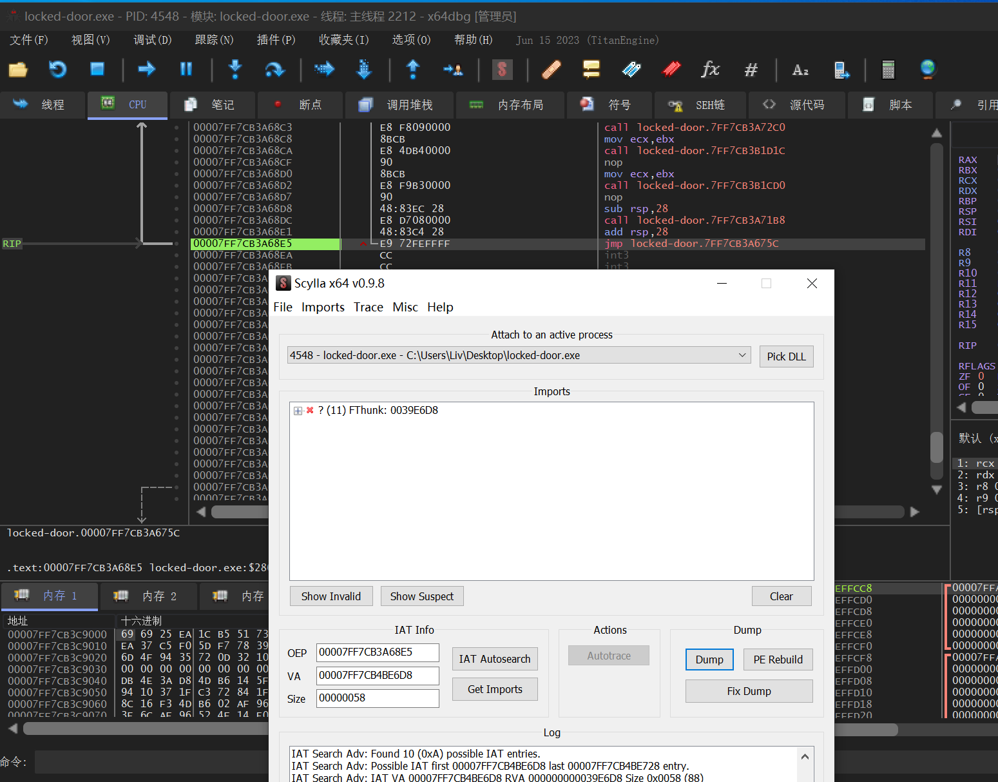The height and width of the screenshot is (782, 998).
Task: Click the Show Suspect button
Action: (x=422, y=596)
